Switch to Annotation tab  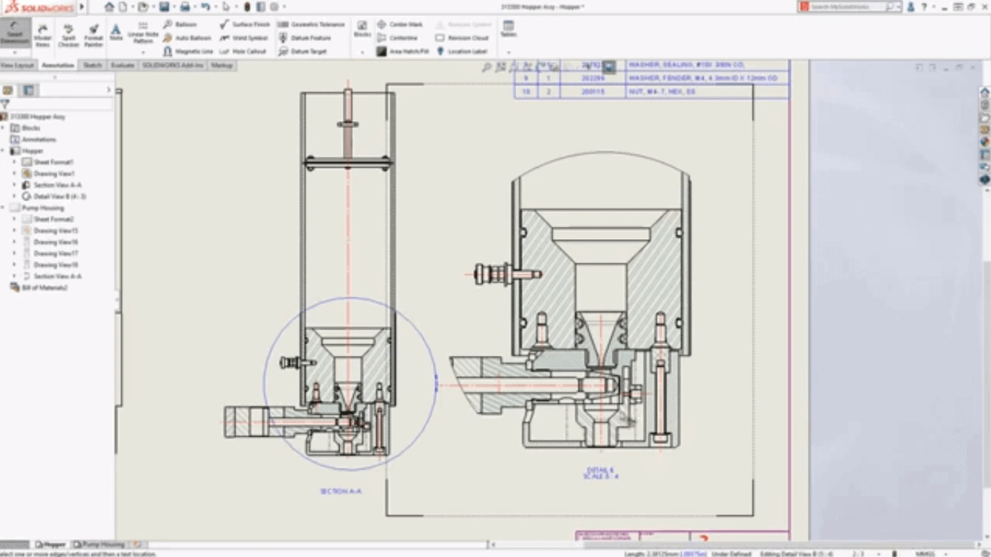(x=58, y=65)
